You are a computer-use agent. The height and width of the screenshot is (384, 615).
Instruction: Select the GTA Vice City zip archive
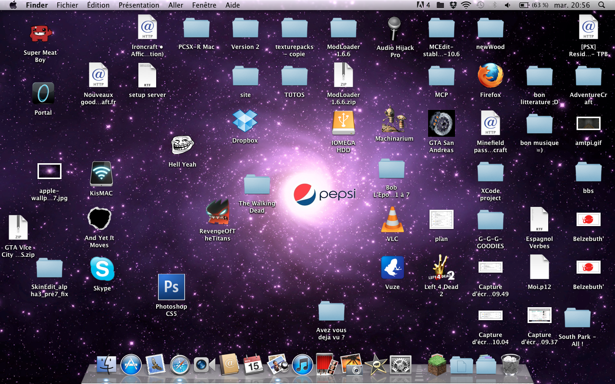pyautogui.click(x=18, y=228)
